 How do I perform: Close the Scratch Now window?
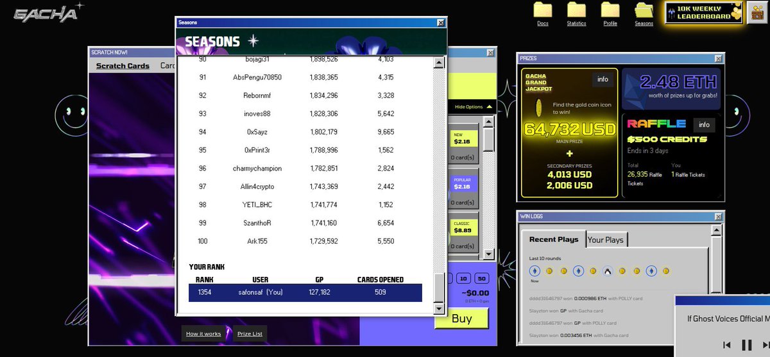(491, 53)
